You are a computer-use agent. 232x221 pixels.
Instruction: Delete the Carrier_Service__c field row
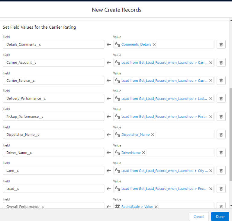click(x=221, y=81)
